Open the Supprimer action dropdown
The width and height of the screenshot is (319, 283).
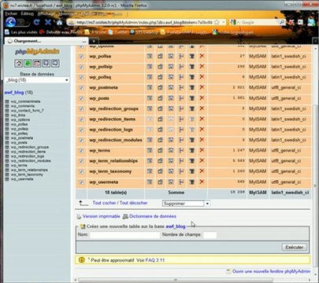point(186,204)
